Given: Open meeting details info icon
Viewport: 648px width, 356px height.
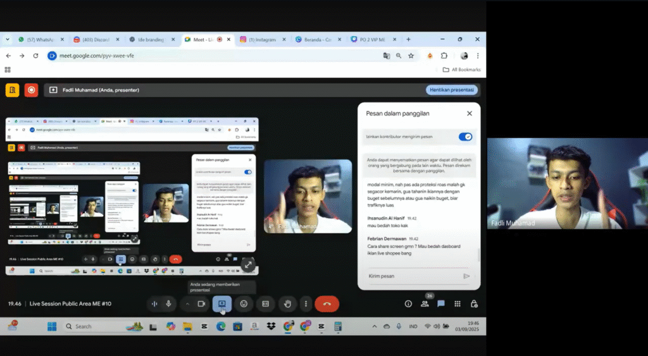Looking at the screenshot, I should point(408,304).
